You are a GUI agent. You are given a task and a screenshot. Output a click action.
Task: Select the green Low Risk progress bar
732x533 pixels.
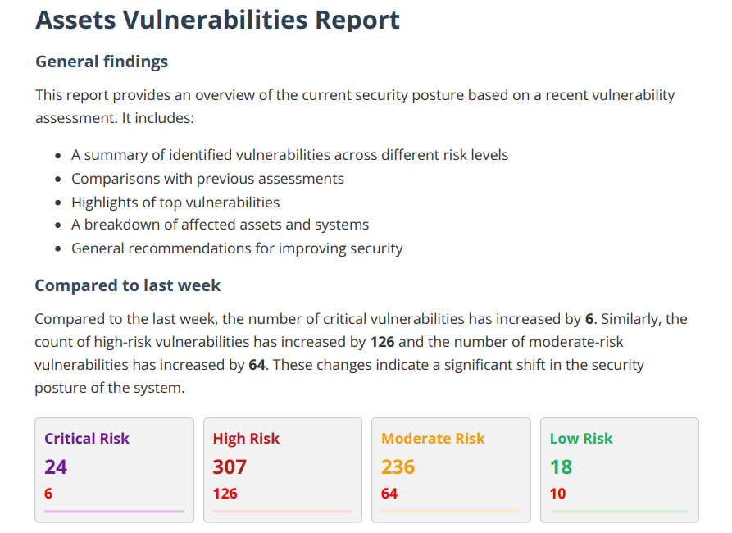point(620,512)
